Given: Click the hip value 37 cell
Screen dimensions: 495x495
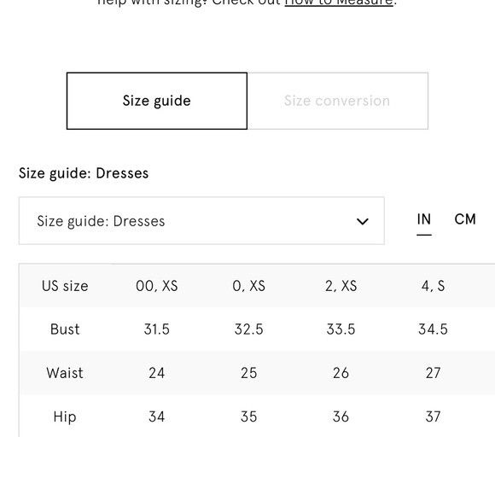Looking at the screenshot, I should click(433, 416).
